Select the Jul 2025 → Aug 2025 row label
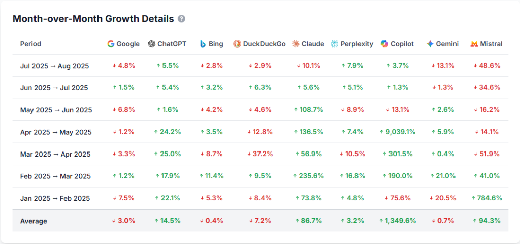This screenshot has height=244, width=520. click(55, 66)
